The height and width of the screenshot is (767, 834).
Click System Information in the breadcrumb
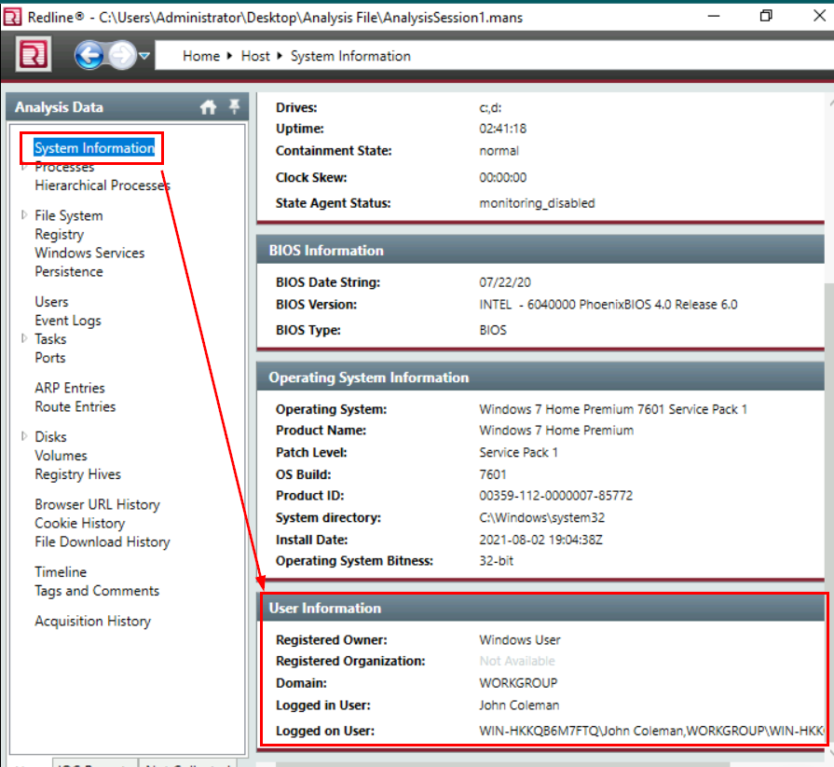(x=350, y=56)
